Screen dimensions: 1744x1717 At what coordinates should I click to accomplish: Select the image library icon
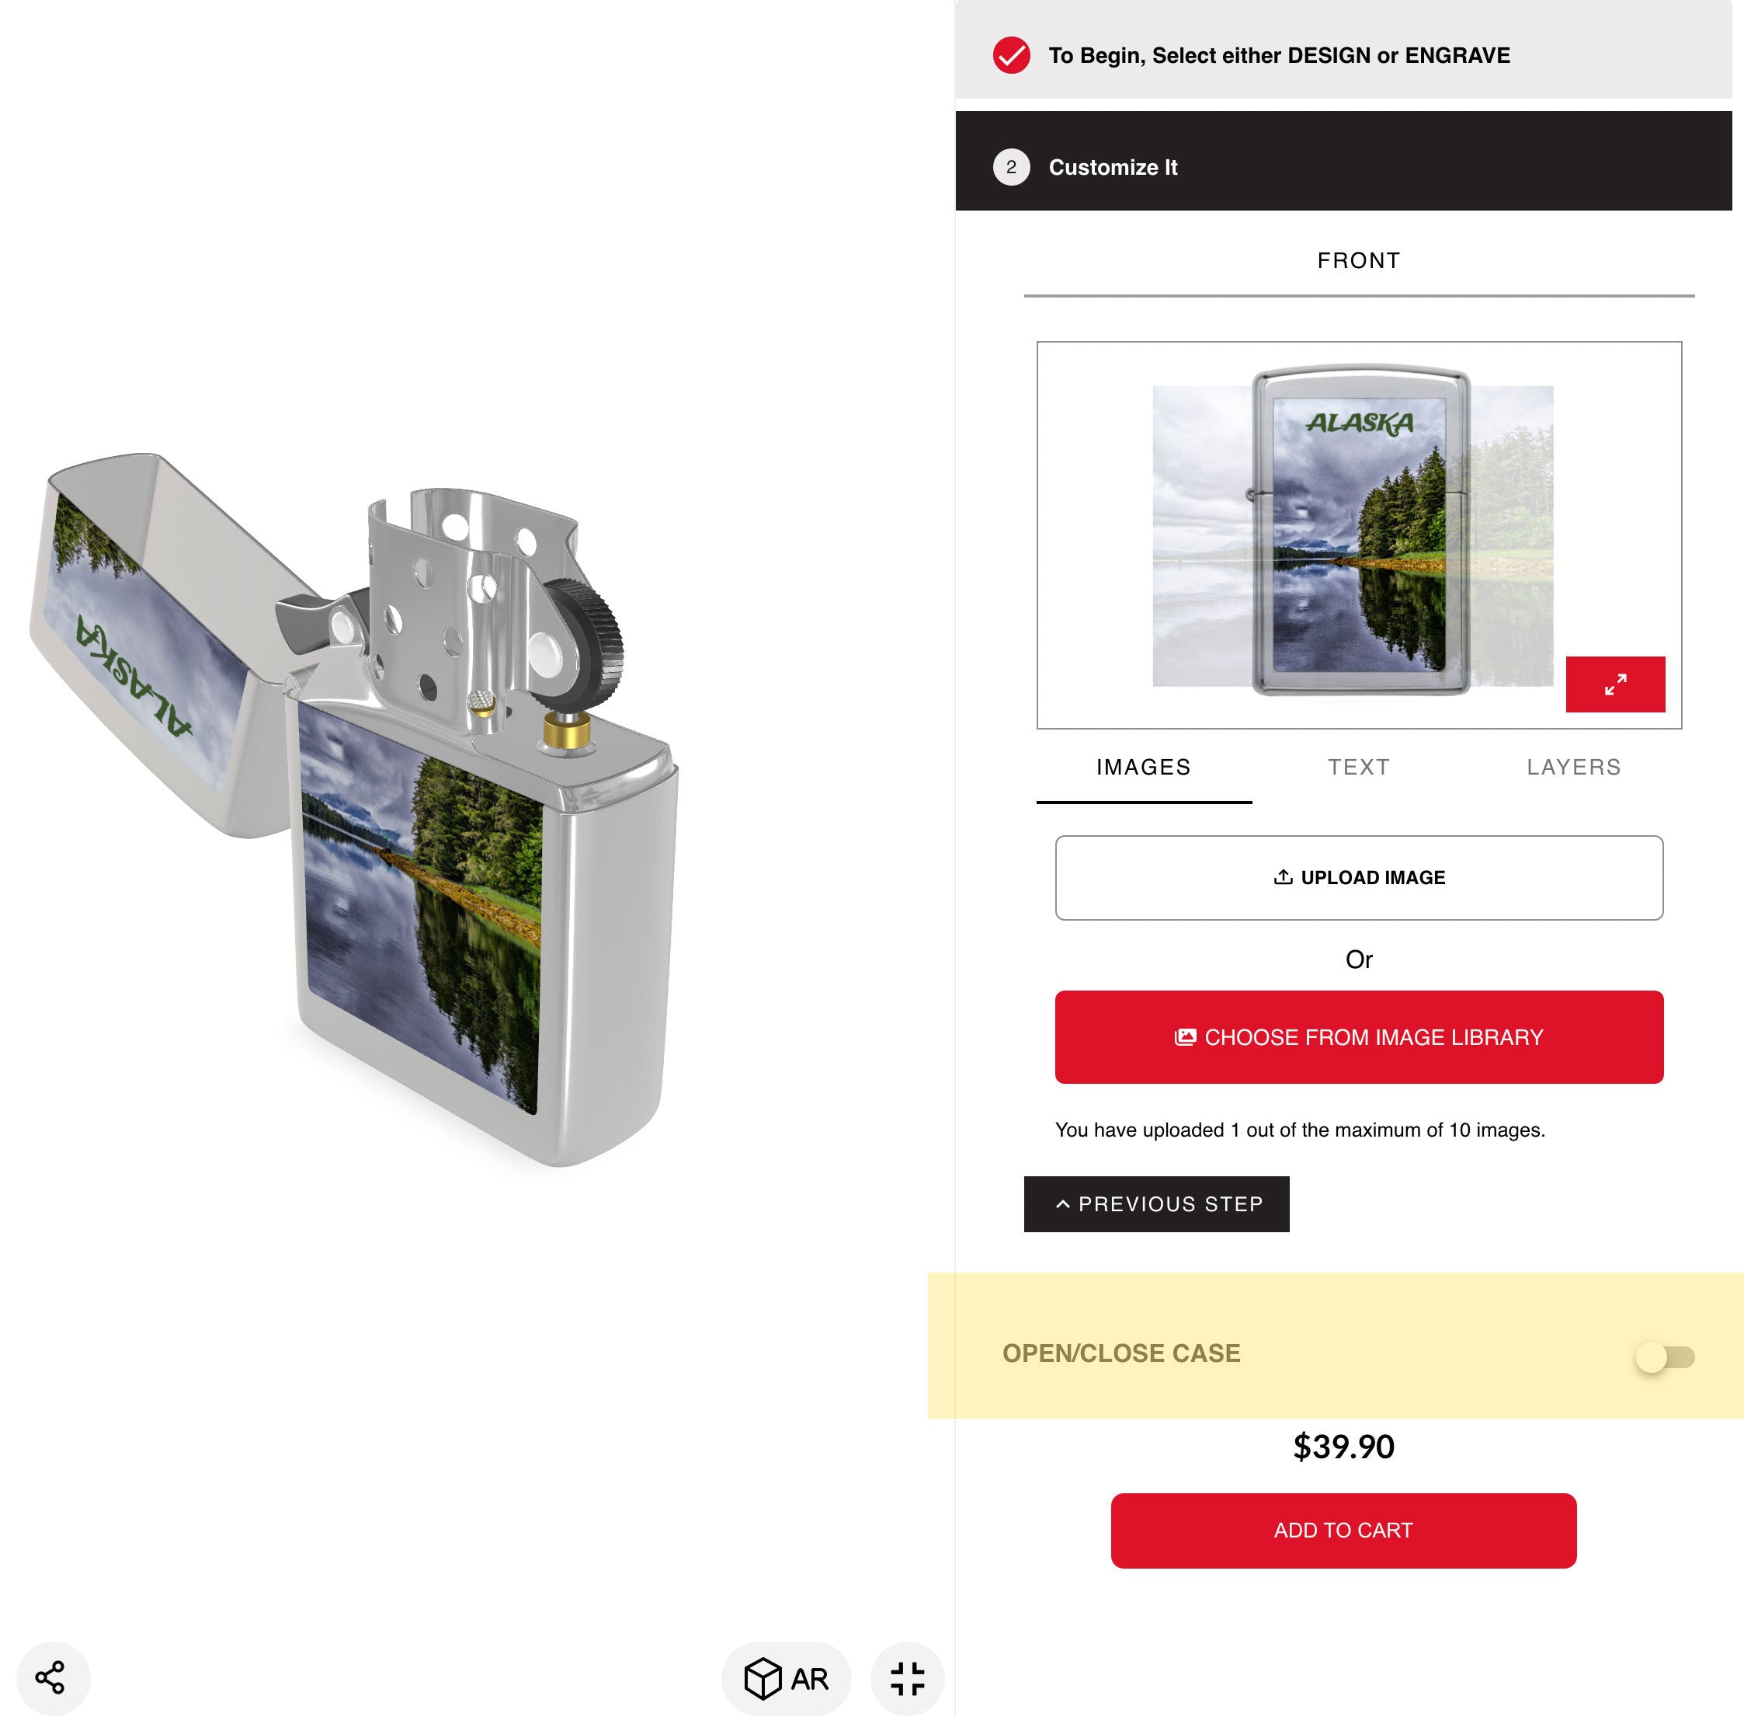(x=1186, y=1038)
